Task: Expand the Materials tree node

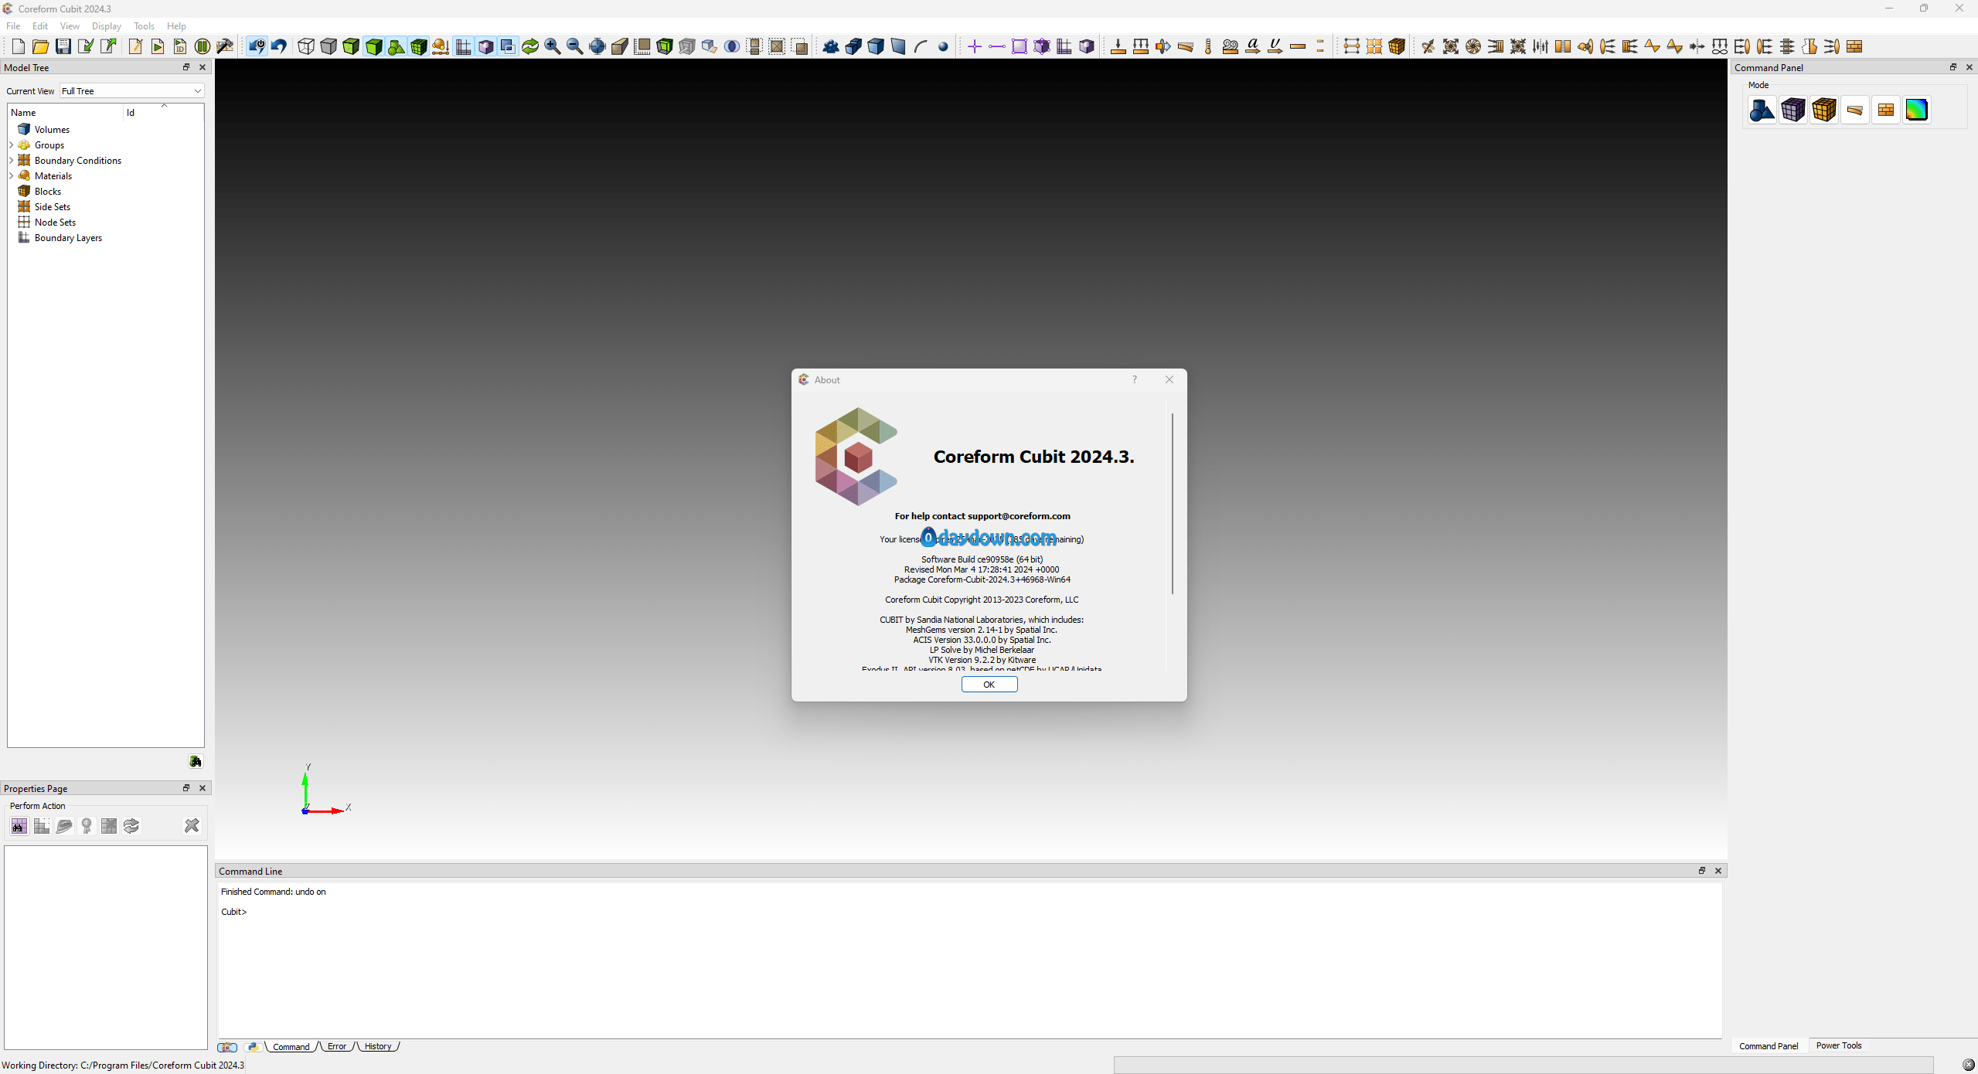Action: (11, 175)
